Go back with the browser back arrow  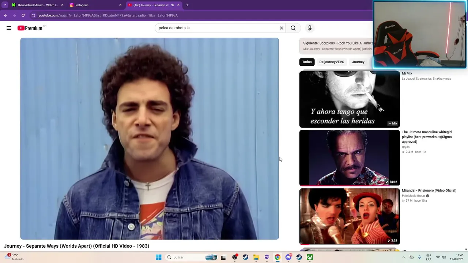(5, 15)
